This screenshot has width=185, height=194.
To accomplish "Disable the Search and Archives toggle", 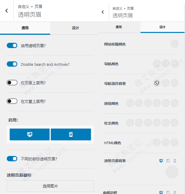I will click(x=12, y=64).
